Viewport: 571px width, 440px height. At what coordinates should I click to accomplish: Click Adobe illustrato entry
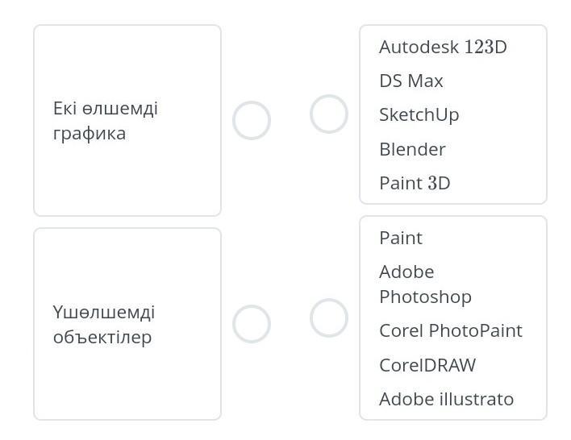point(446,399)
